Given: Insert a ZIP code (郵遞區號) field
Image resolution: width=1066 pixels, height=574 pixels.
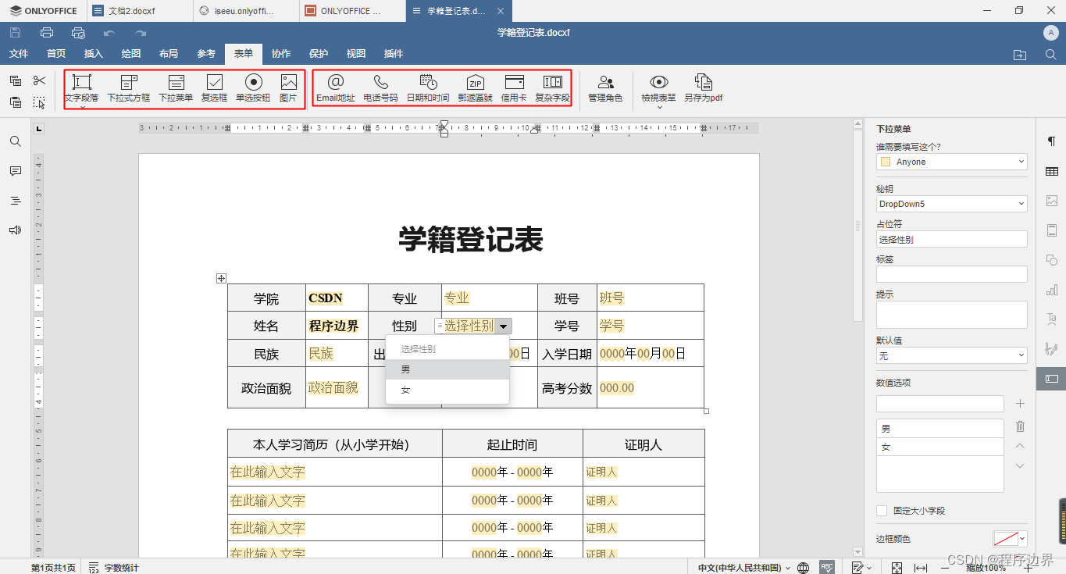Looking at the screenshot, I should click(475, 88).
